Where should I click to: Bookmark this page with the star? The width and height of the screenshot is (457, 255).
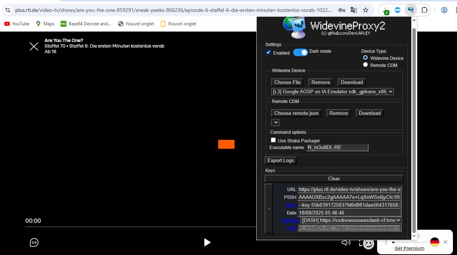[x=366, y=10]
